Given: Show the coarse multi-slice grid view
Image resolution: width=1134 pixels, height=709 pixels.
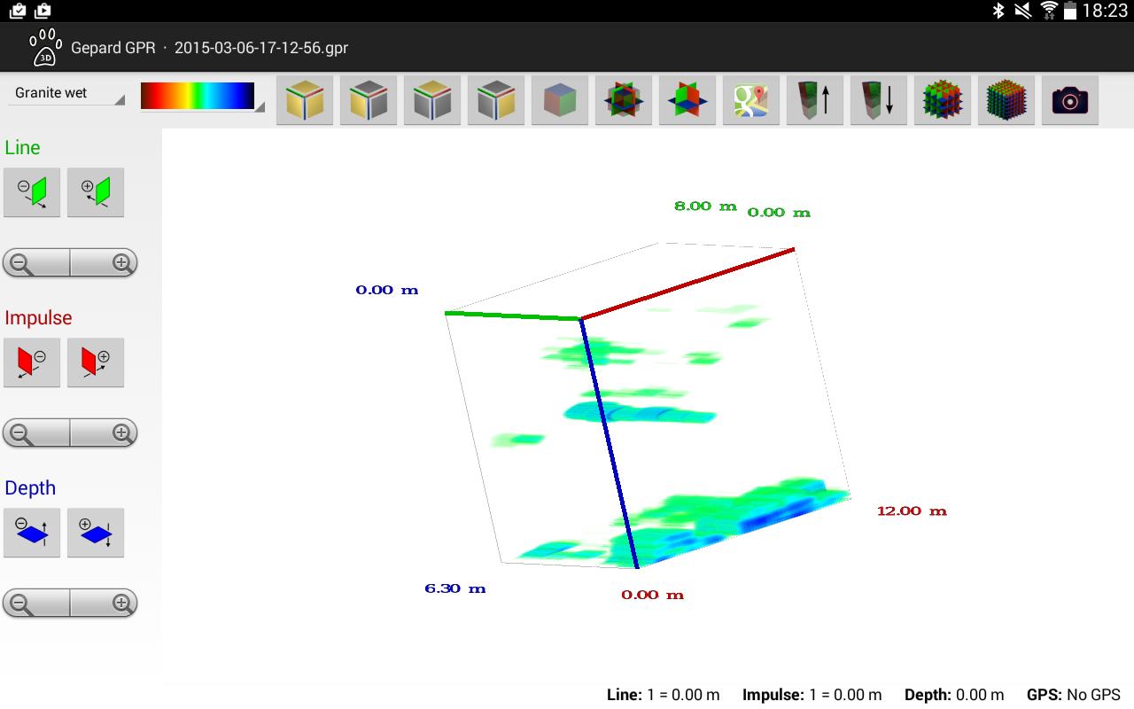Looking at the screenshot, I should pyautogui.click(x=943, y=99).
